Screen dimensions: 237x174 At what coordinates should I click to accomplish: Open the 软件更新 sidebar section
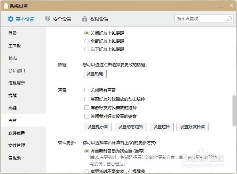(23, 133)
